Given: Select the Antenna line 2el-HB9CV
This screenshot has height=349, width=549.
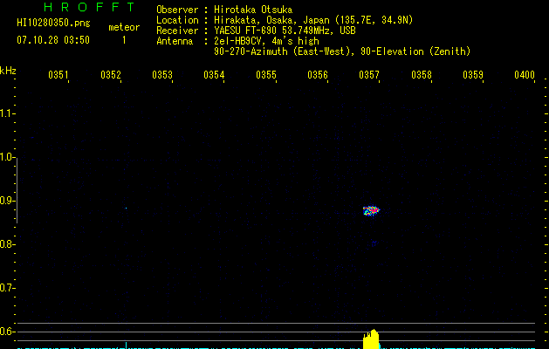Looking at the screenshot, I should pyautogui.click(x=237, y=41).
